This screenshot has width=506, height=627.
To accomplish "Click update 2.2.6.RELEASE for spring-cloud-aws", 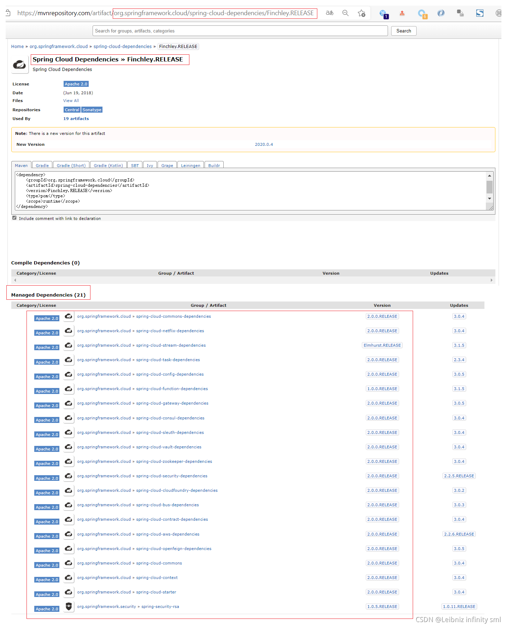I will pyautogui.click(x=459, y=534).
